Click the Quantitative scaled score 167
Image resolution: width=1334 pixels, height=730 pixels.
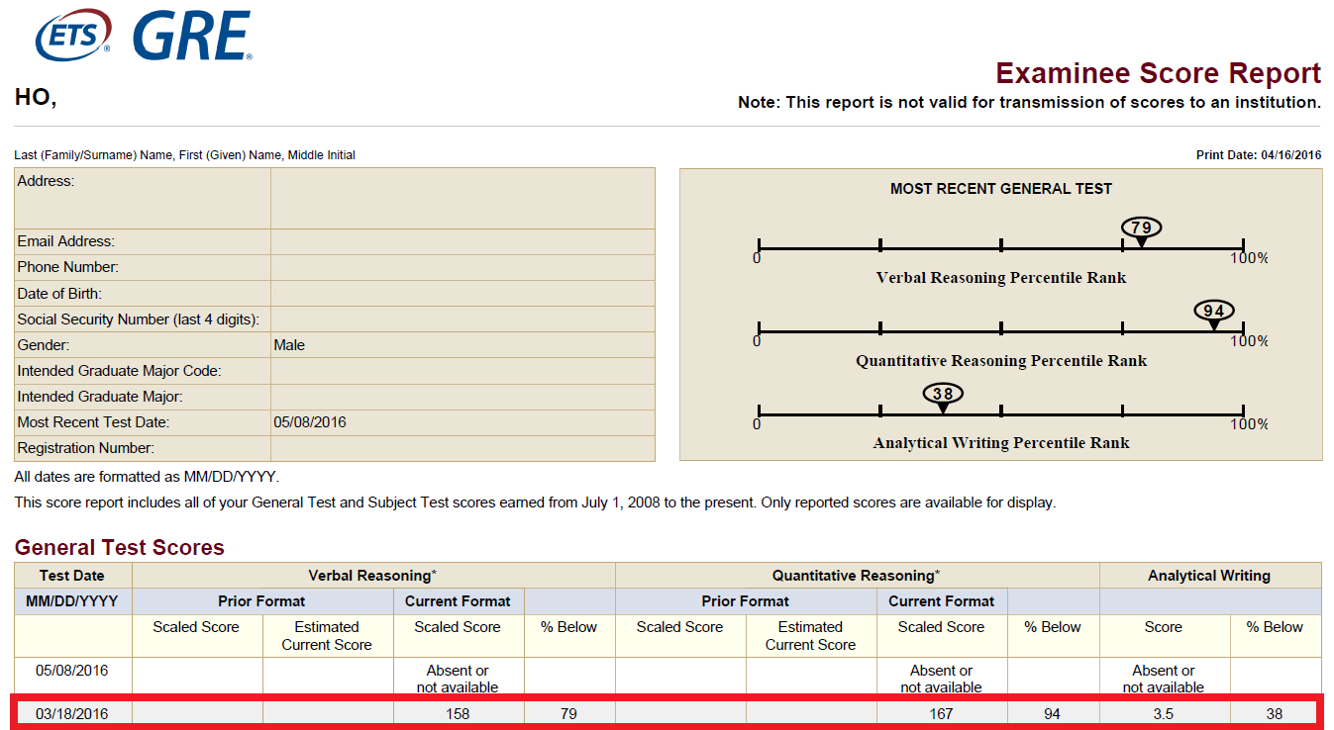[x=941, y=713]
